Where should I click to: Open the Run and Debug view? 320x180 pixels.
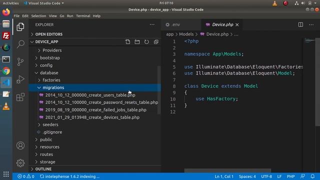tap(20, 79)
